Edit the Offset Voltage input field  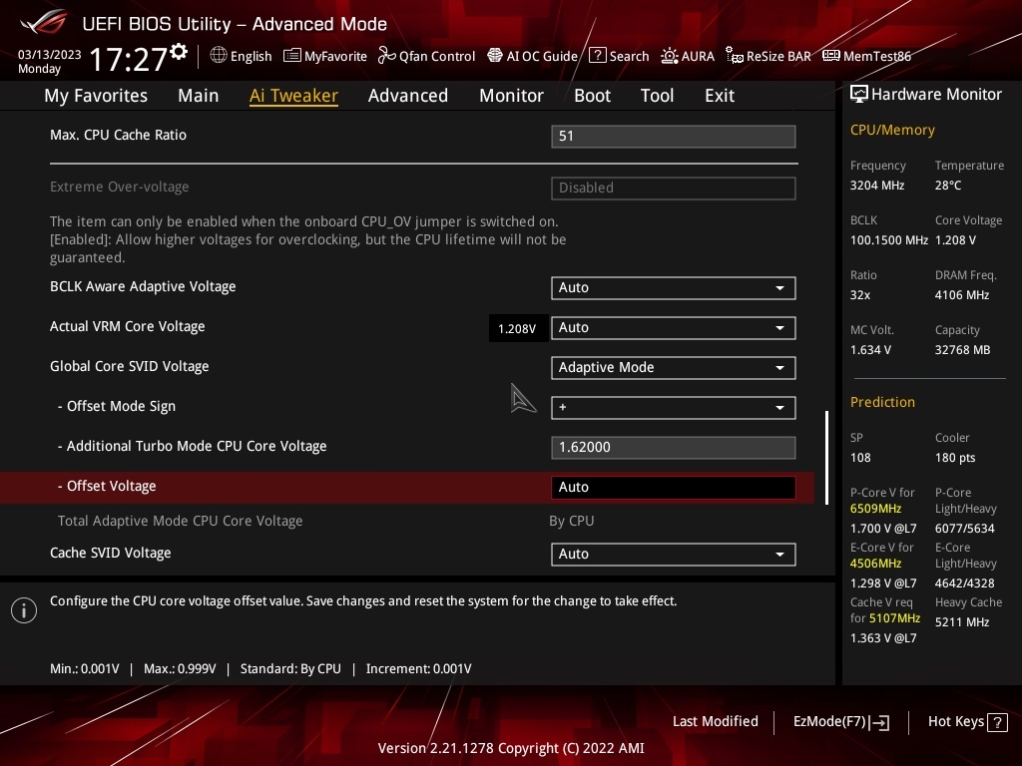tap(673, 487)
